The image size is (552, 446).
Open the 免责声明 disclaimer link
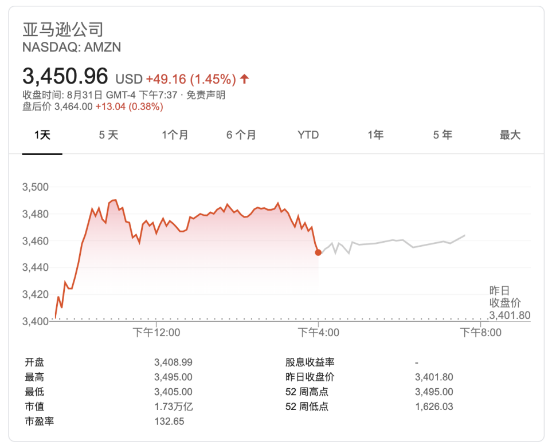click(x=206, y=95)
